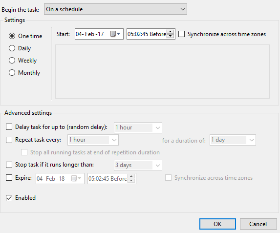Open the random delay 1 hour dropdown

pyautogui.click(x=138, y=127)
